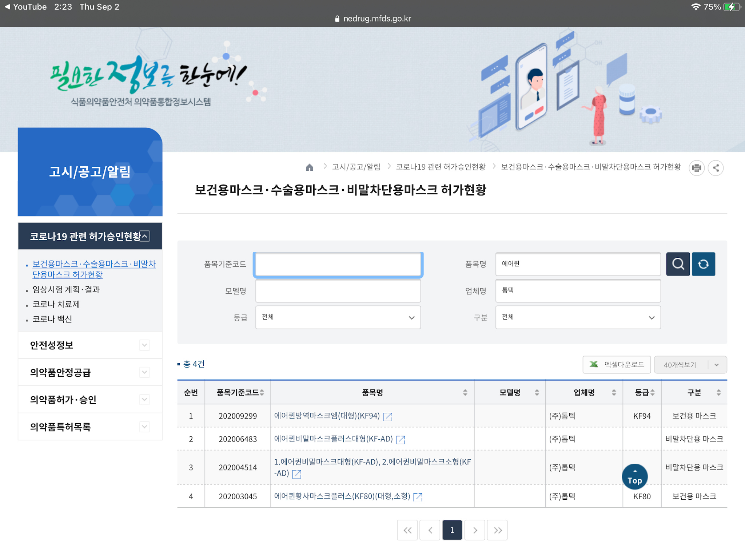Sort by 구분 column arrows

pos(719,393)
